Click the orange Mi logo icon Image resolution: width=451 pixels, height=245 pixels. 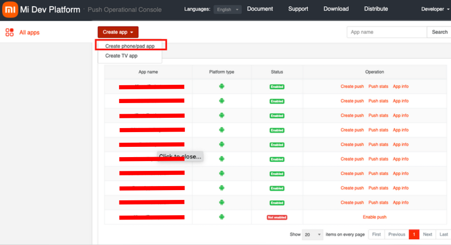click(x=10, y=9)
